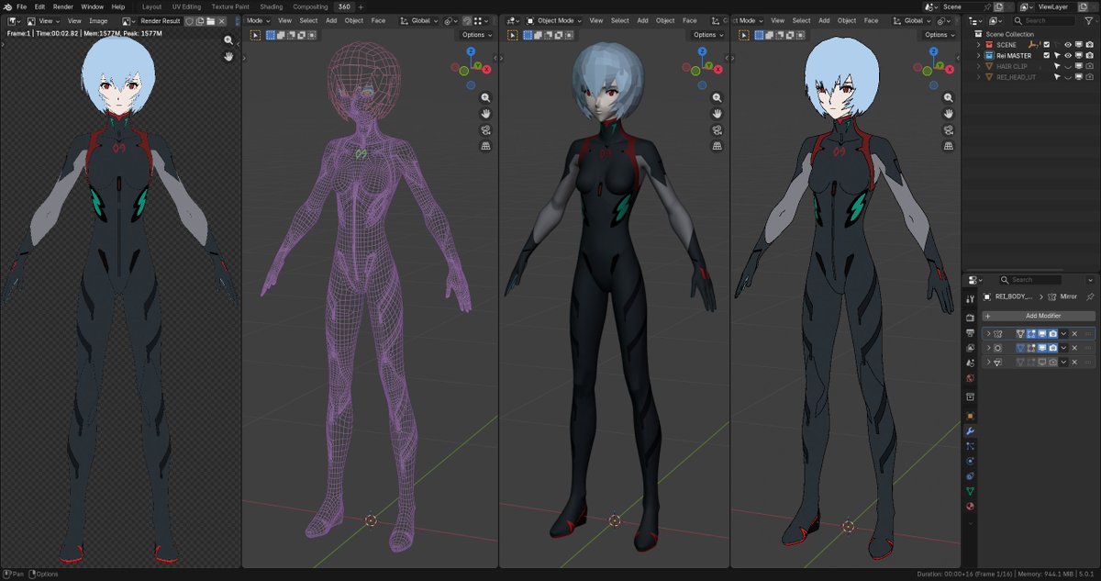1101x581 pixels.
Task: Open the Scene properties tab
Action: (x=970, y=363)
